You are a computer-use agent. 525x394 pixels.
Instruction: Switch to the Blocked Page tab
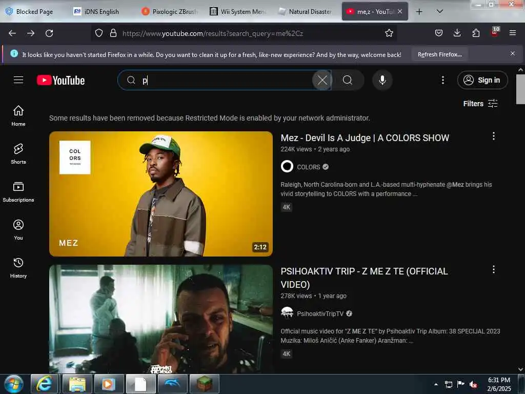[34, 12]
